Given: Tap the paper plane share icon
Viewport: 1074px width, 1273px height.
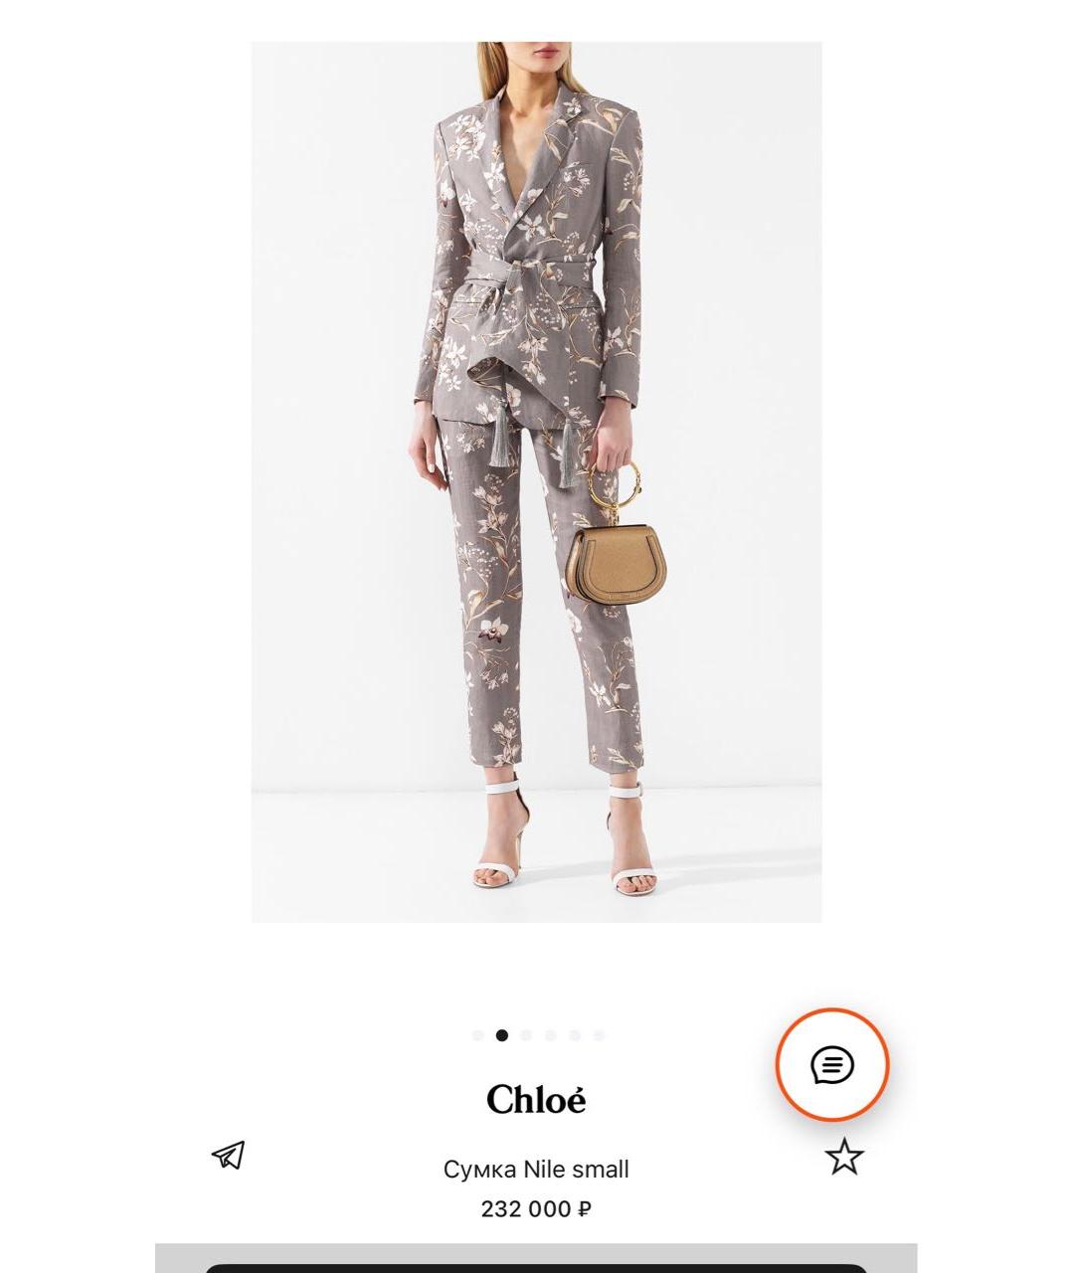Looking at the screenshot, I should click(x=228, y=1155).
